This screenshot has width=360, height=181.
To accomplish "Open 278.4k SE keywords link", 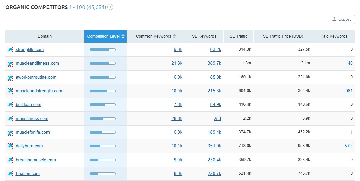I will 215,160.
